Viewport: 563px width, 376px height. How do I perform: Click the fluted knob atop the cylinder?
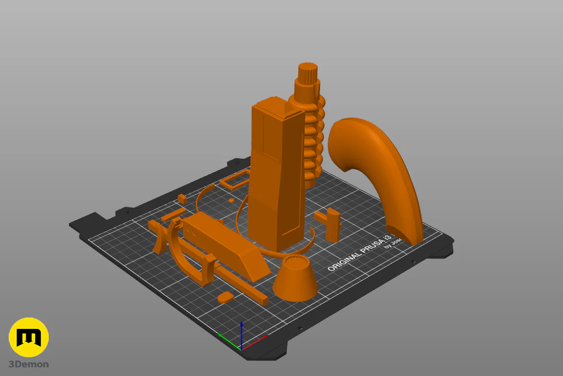308,74
